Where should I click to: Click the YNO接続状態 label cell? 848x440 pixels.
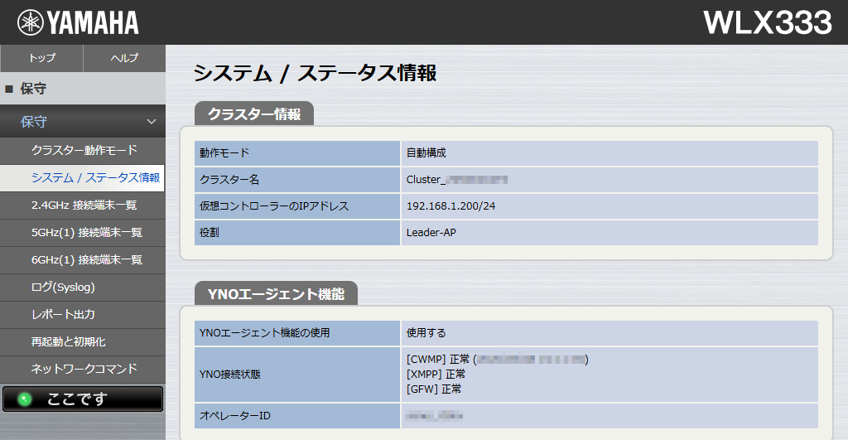coord(297,375)
